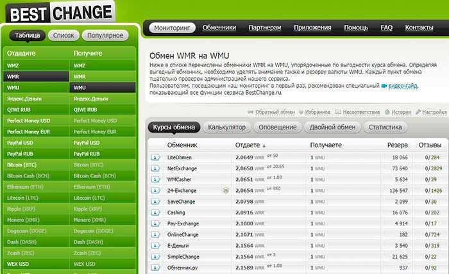The width and height of the screenshot is (449, 274).
Task: Open reviews 0/1426 for 24-Exchange
Action: pos(434,191)
